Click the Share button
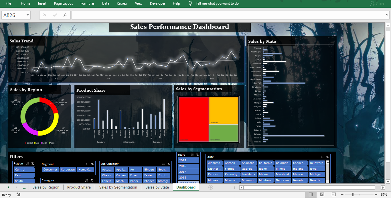The height and width of the screenshot is (198, 391). pos(378,3)
